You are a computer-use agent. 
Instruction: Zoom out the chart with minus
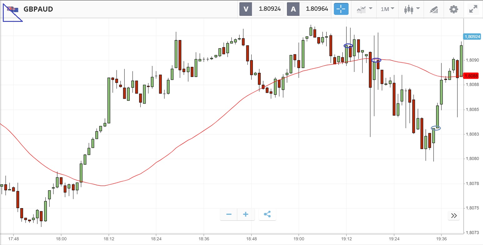(229, 214)
